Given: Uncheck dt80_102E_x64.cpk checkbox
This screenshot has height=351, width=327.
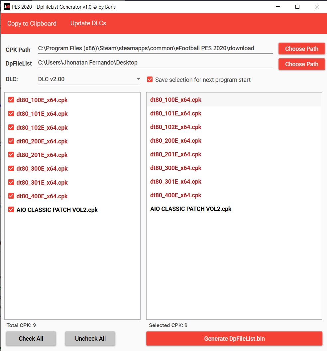Looking at the screenshot, I should pyautogui.click(x=11, y=127).
